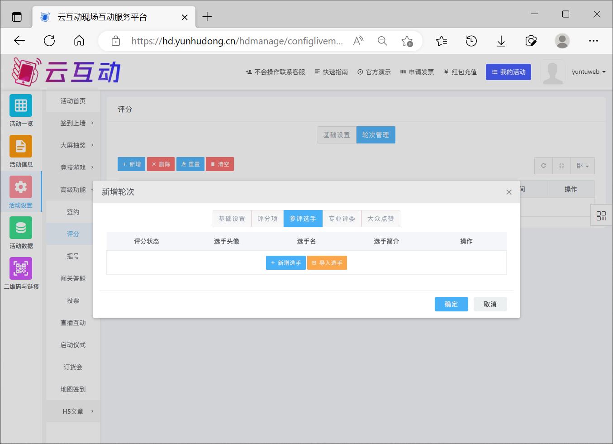Image resolution: width=613 pixels, height=444 pixels.
Task: Open the 活动数据 database icon
Action: (21, 228)
